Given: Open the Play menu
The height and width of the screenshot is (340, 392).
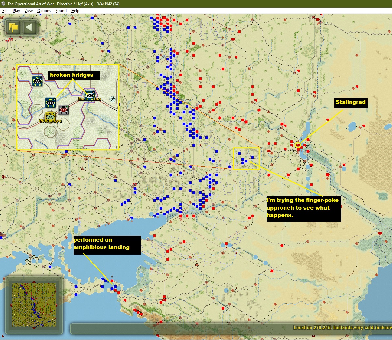Looking at the screenshot, I should pyautogui.click(x=16, y=11).
